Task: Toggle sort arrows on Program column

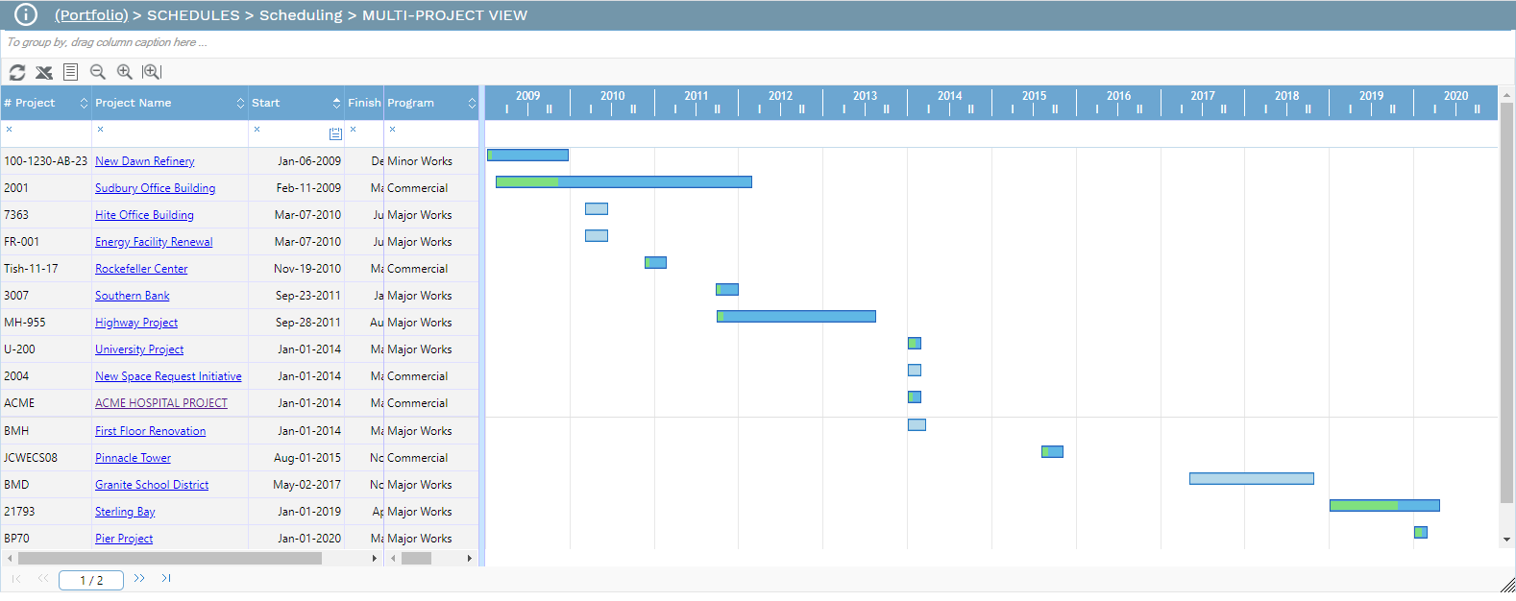Action: click(x=472, y=103)
